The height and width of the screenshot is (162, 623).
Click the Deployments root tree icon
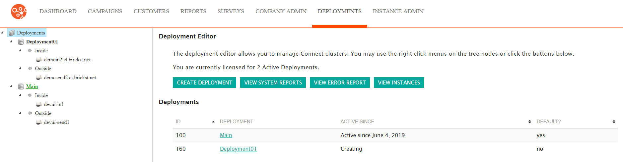(x=12, y=33)
